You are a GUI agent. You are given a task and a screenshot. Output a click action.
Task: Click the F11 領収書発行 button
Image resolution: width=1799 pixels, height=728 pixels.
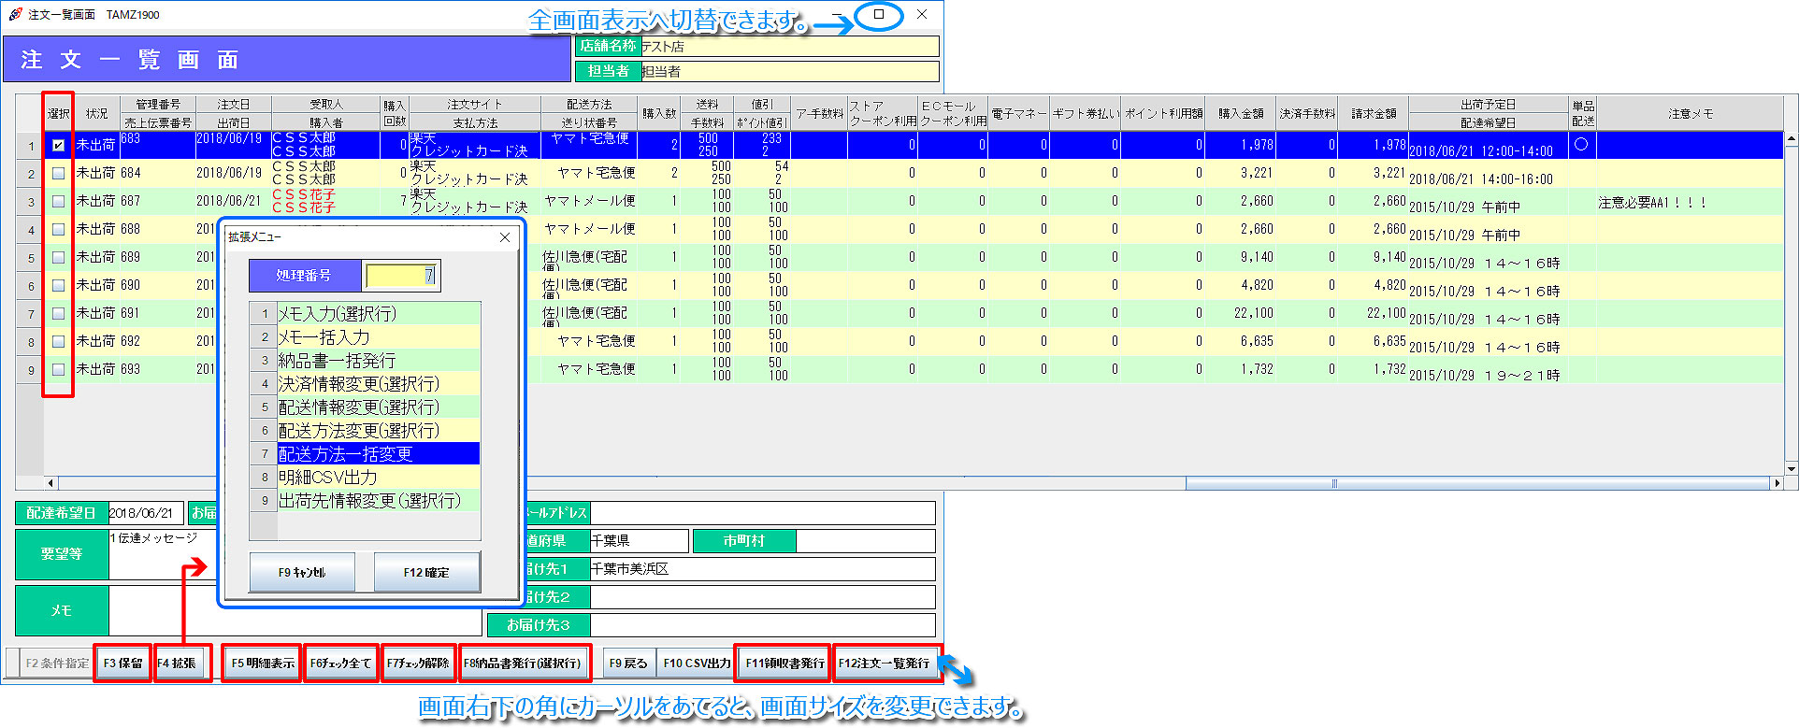(x=784, y=664)
